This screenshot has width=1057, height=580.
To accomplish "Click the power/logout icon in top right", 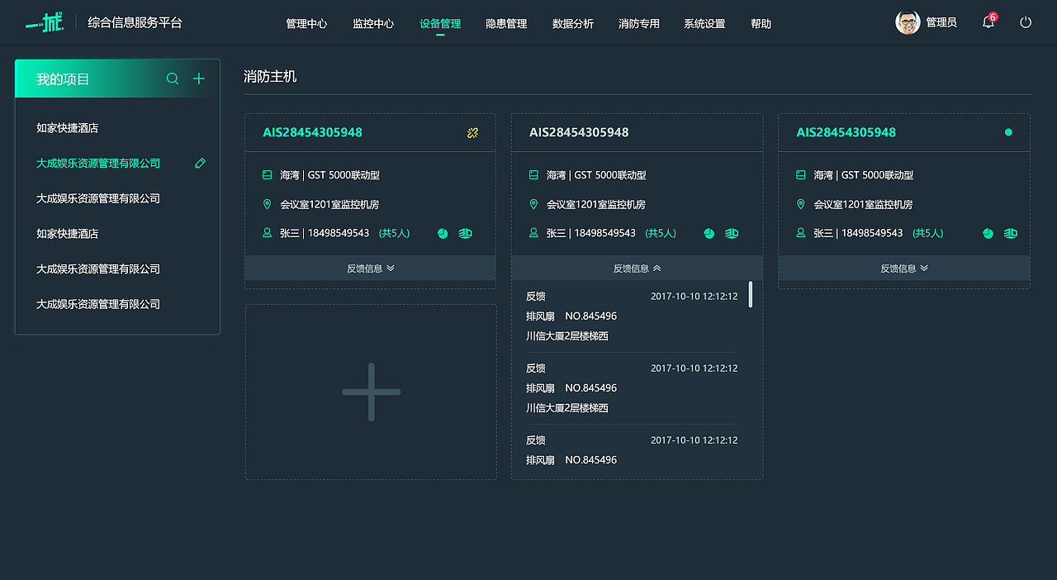I will pos(1026,22).
